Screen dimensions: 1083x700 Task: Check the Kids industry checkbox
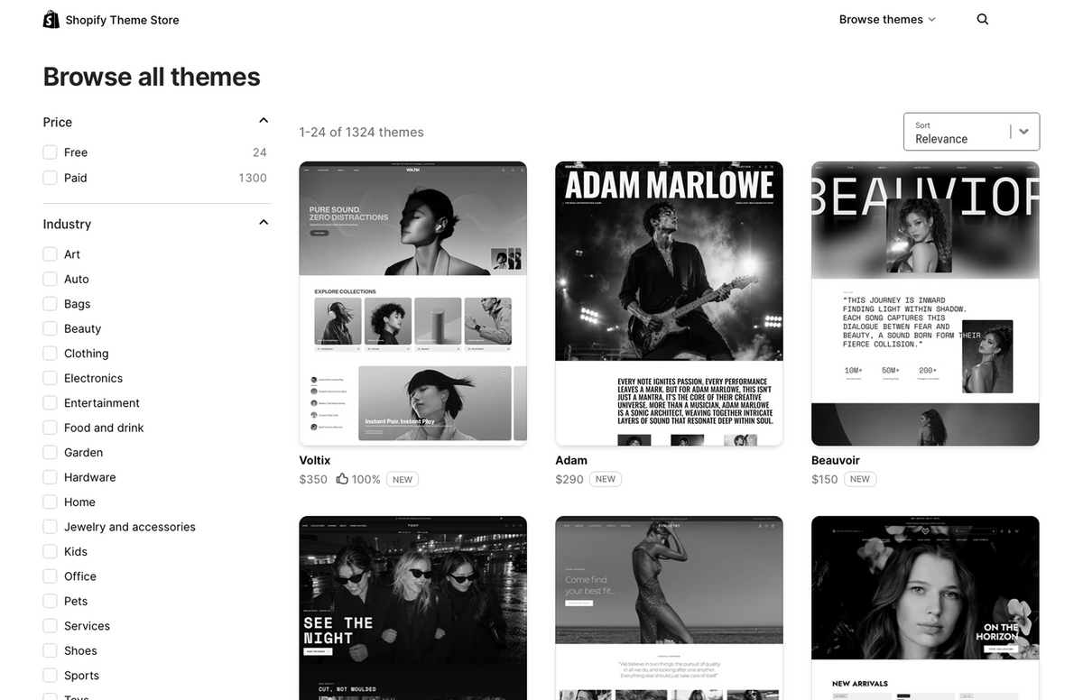click(51, 552)
